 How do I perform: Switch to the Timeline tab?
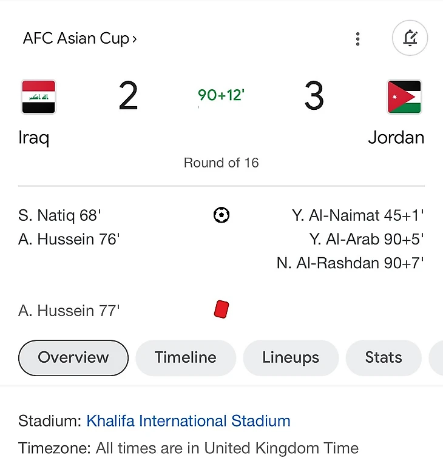(x=185, y=358)
